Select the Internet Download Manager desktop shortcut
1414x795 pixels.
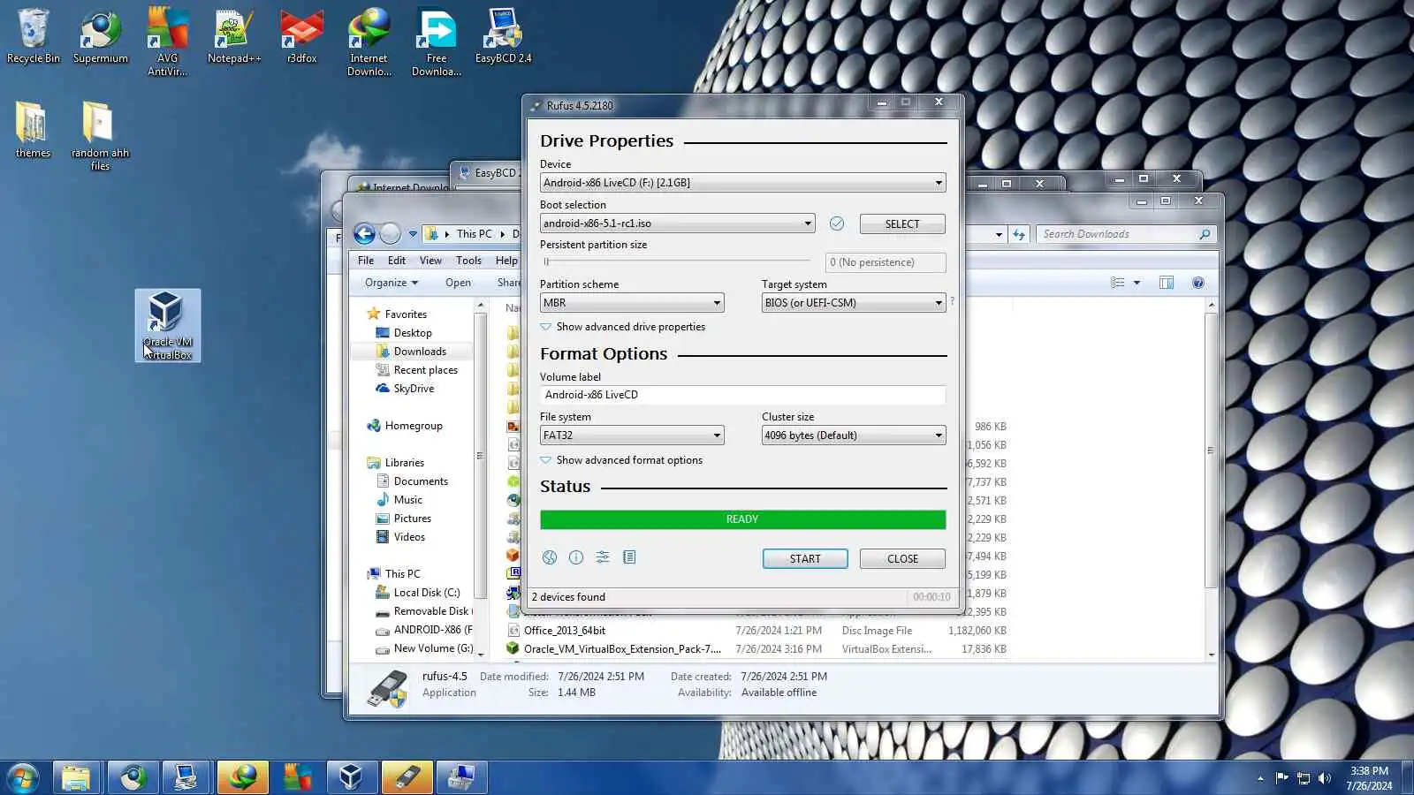pos(369,42)
